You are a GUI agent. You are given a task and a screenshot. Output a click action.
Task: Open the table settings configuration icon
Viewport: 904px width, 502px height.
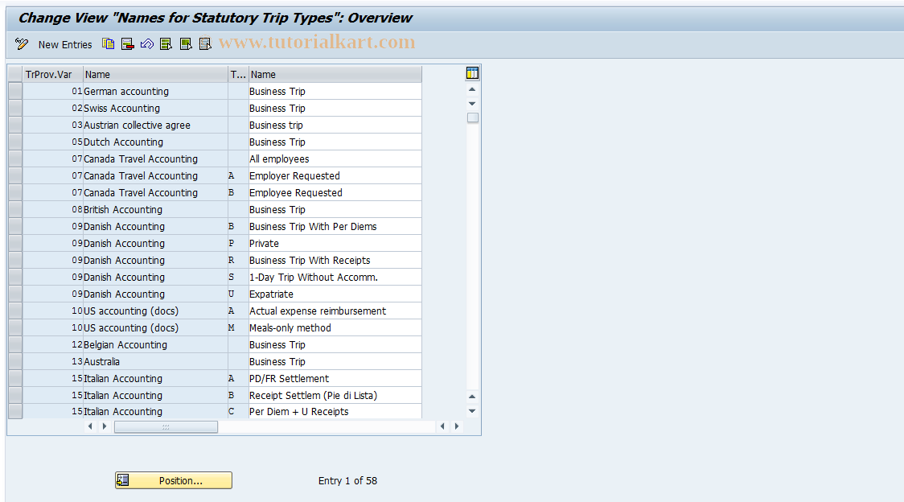click(x=472, y=73)
